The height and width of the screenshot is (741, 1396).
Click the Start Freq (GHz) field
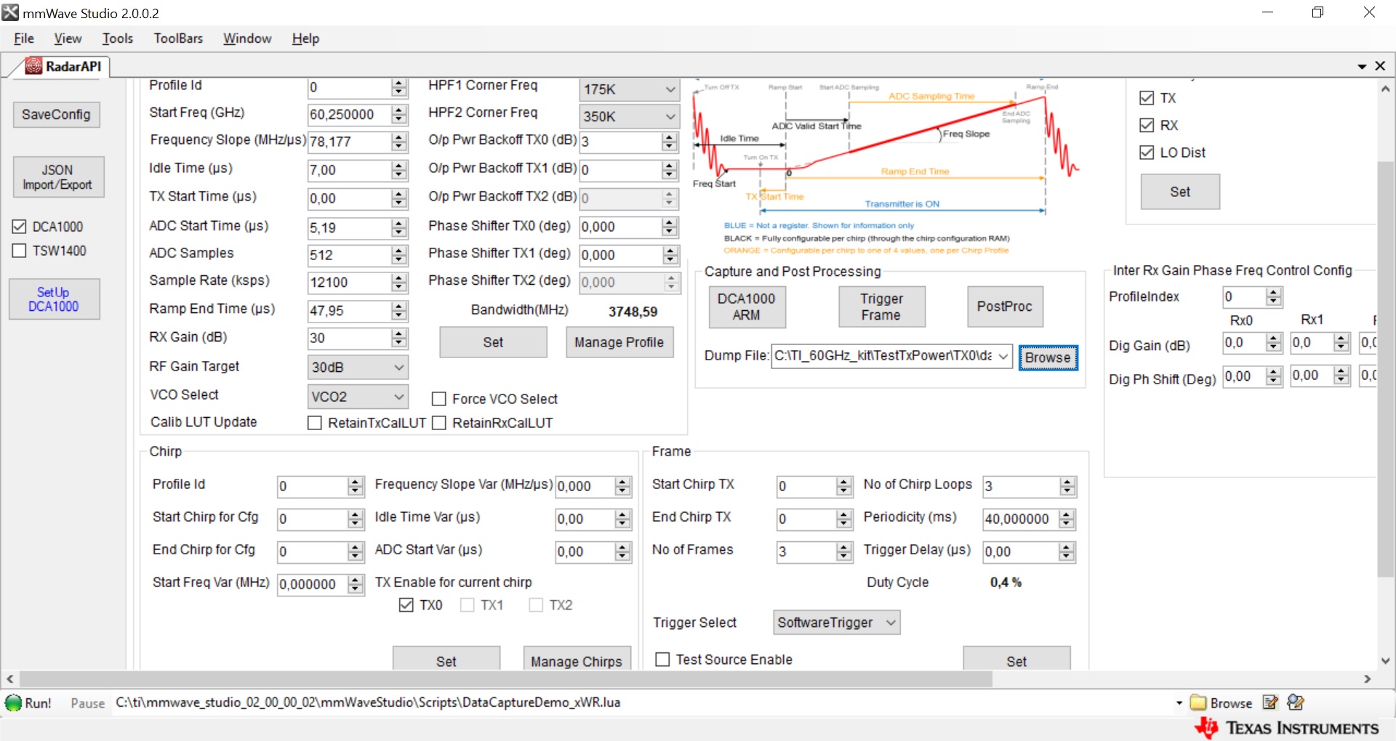click(x=350, y=115)
